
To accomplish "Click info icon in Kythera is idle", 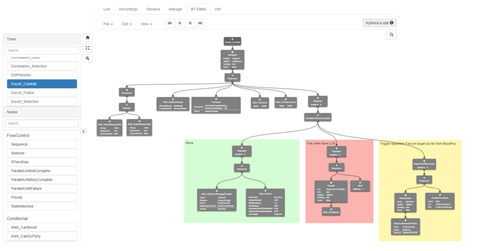I will click(392, 23).
